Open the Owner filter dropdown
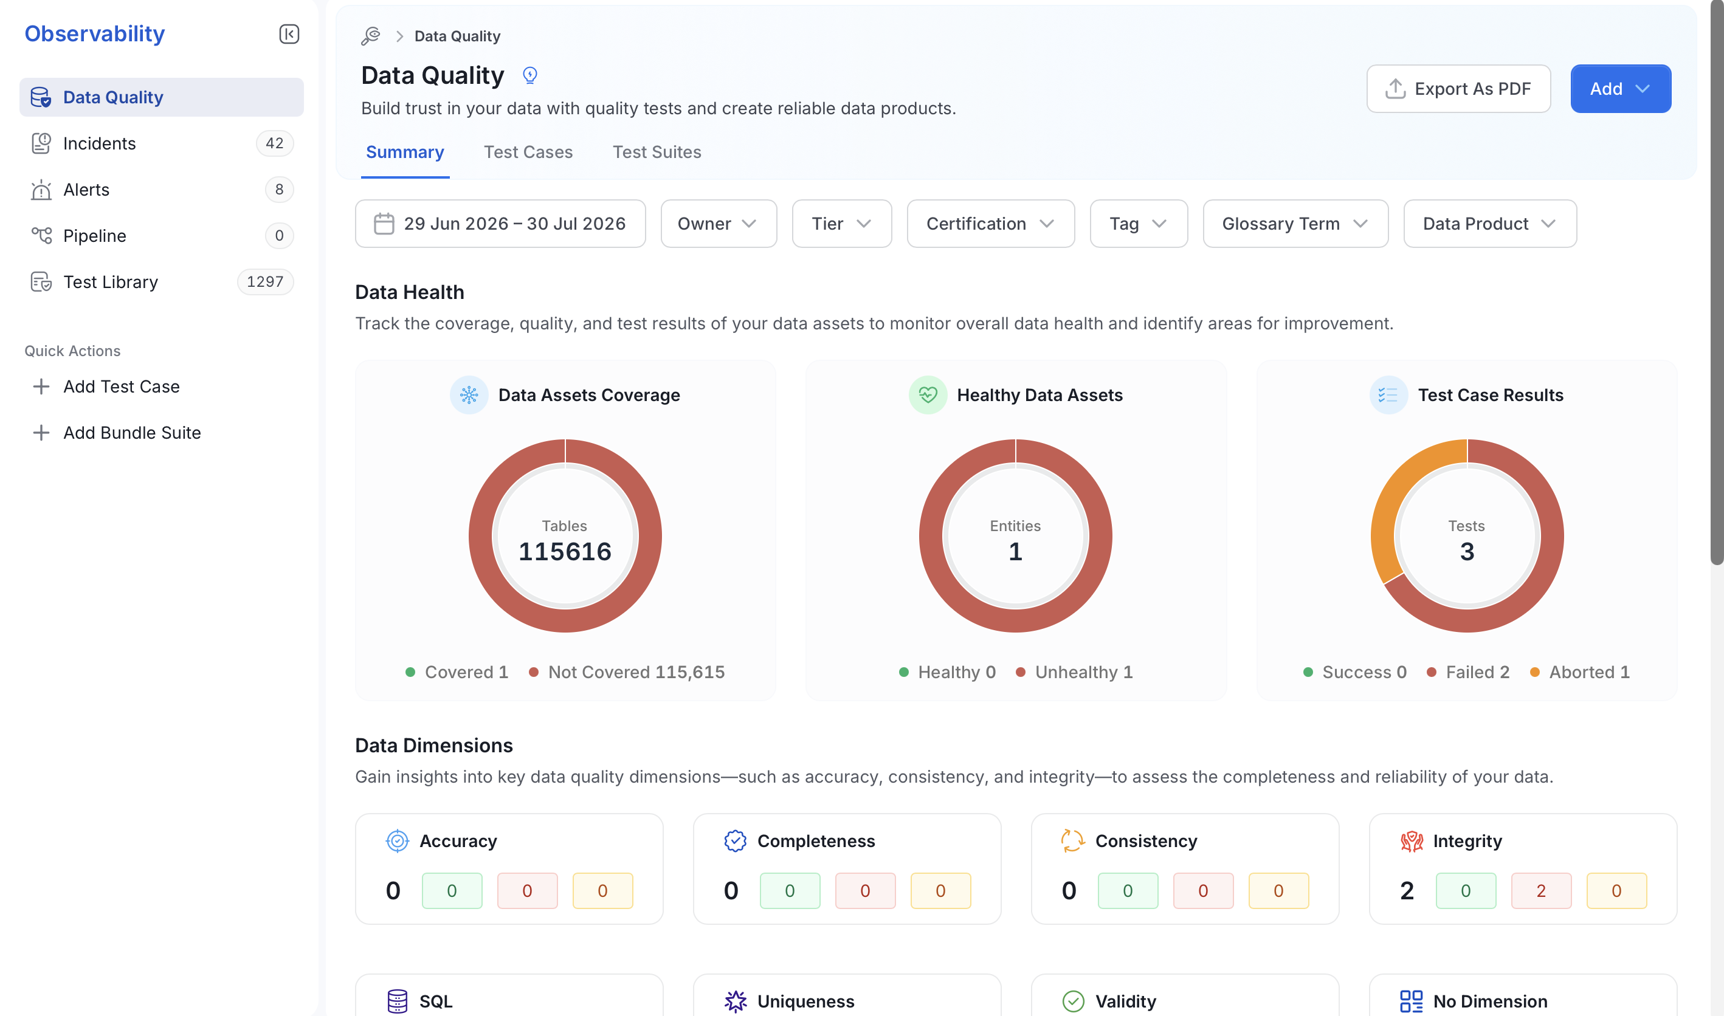This screenshot has height=1016, width=1724. (x=719, y=224)
